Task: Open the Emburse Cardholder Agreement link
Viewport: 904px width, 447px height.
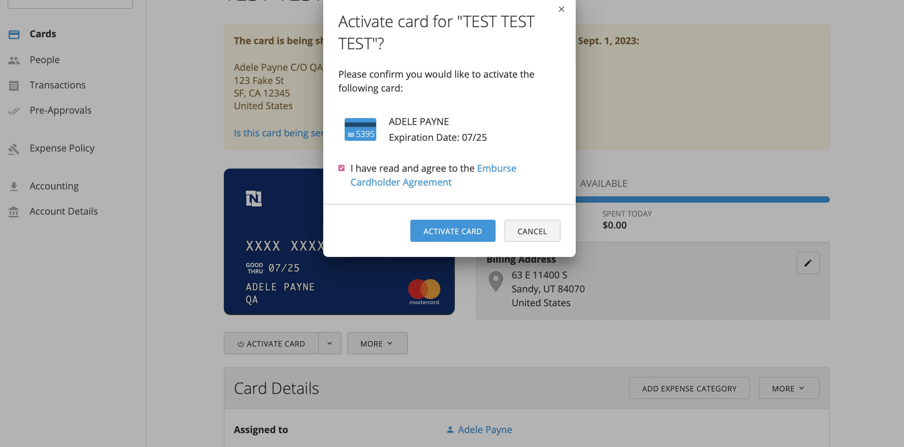Action: click(433, 175)
